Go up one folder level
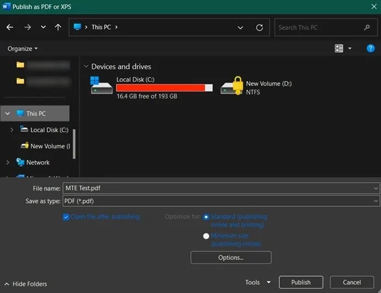 58,27
